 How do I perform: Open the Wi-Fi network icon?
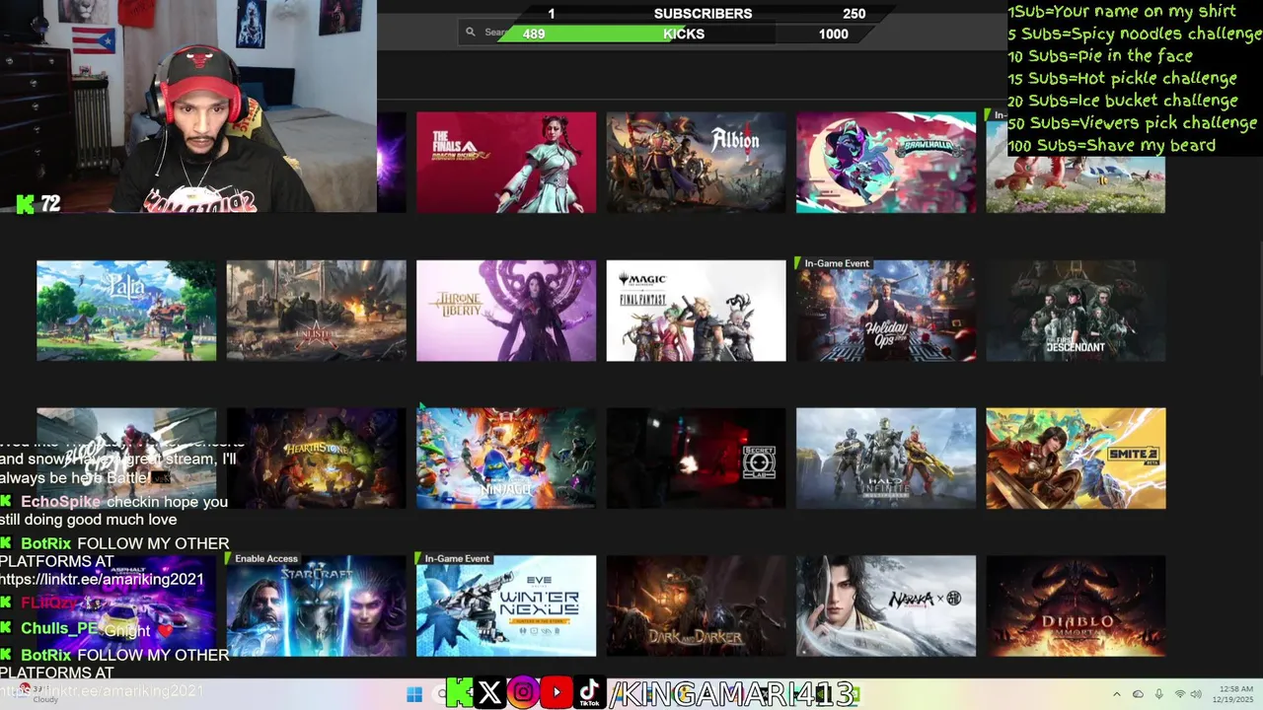(x=1180, y=694)
